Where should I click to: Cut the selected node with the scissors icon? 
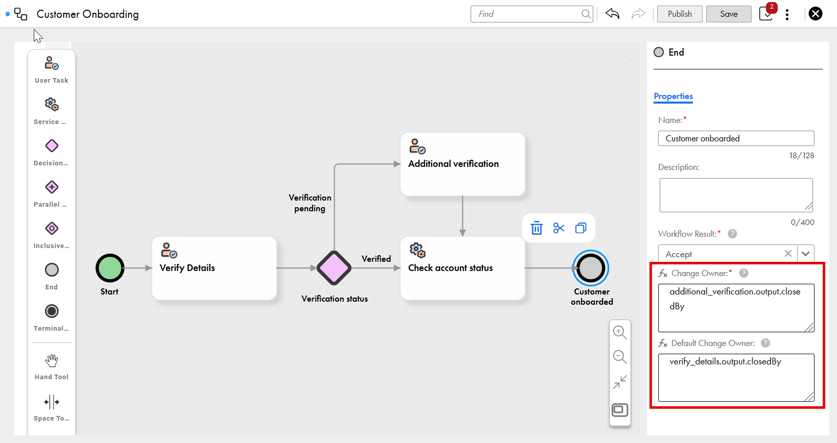pyautogui.click(x=559, y=228)
